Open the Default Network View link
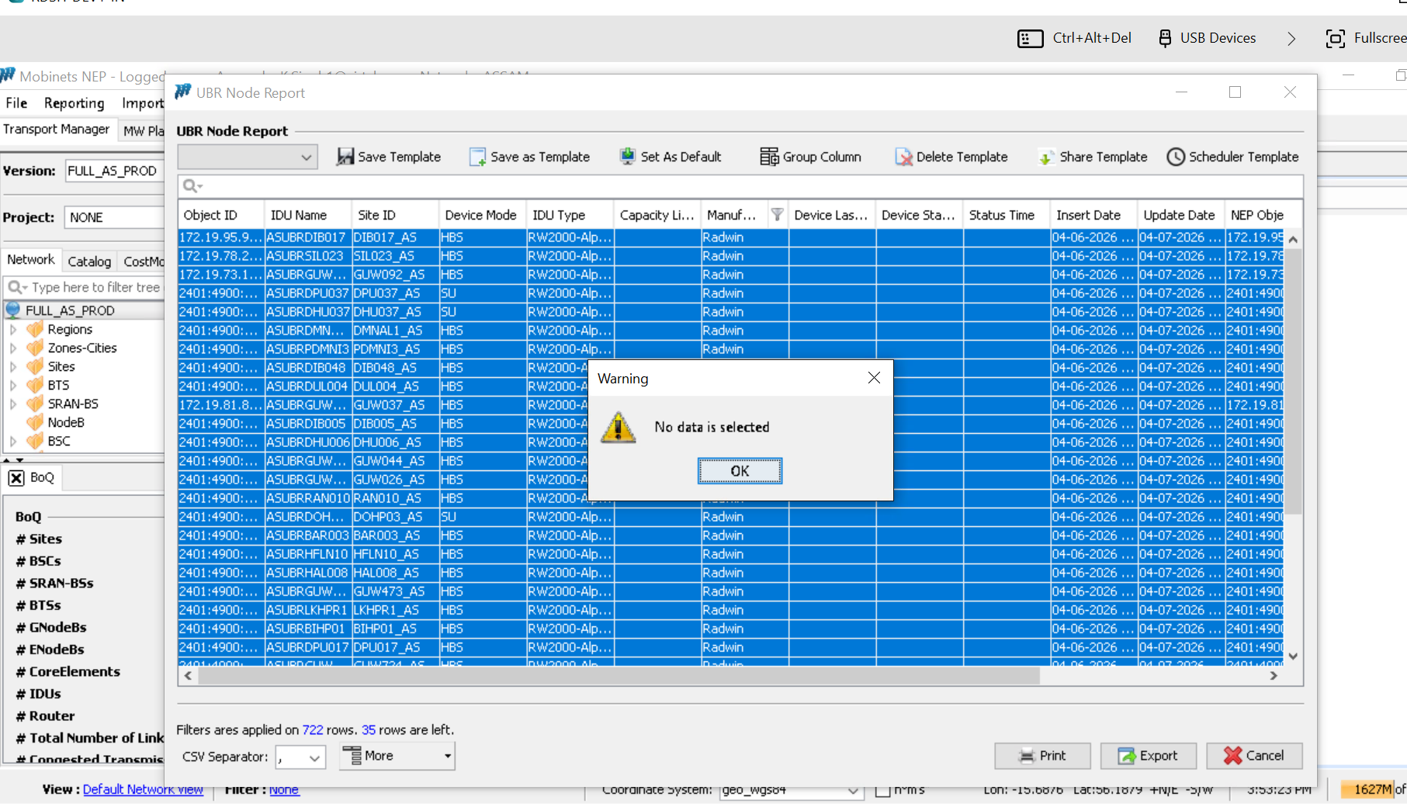The image size is (1407, 804). (143, 789)
